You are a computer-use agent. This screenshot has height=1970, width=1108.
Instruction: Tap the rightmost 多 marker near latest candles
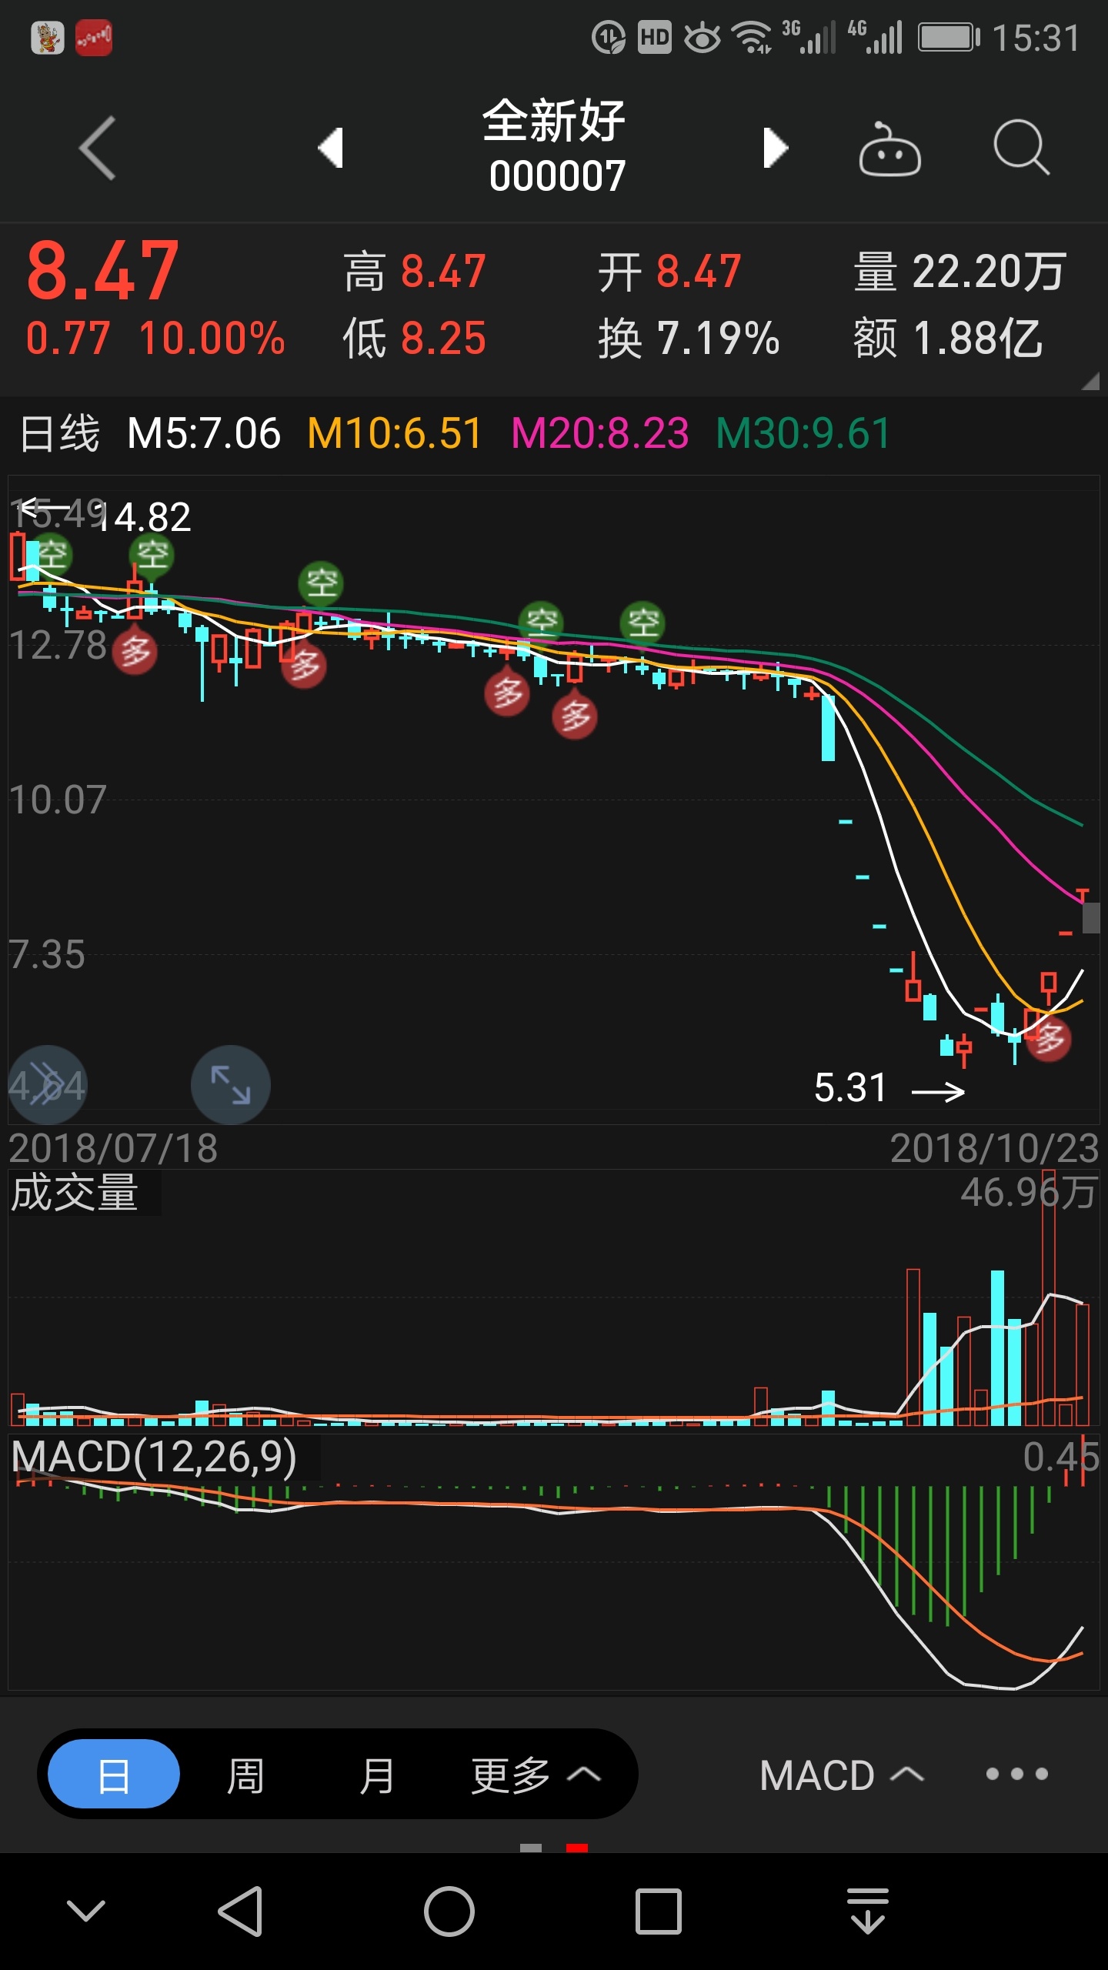tap(1049, 1039)
